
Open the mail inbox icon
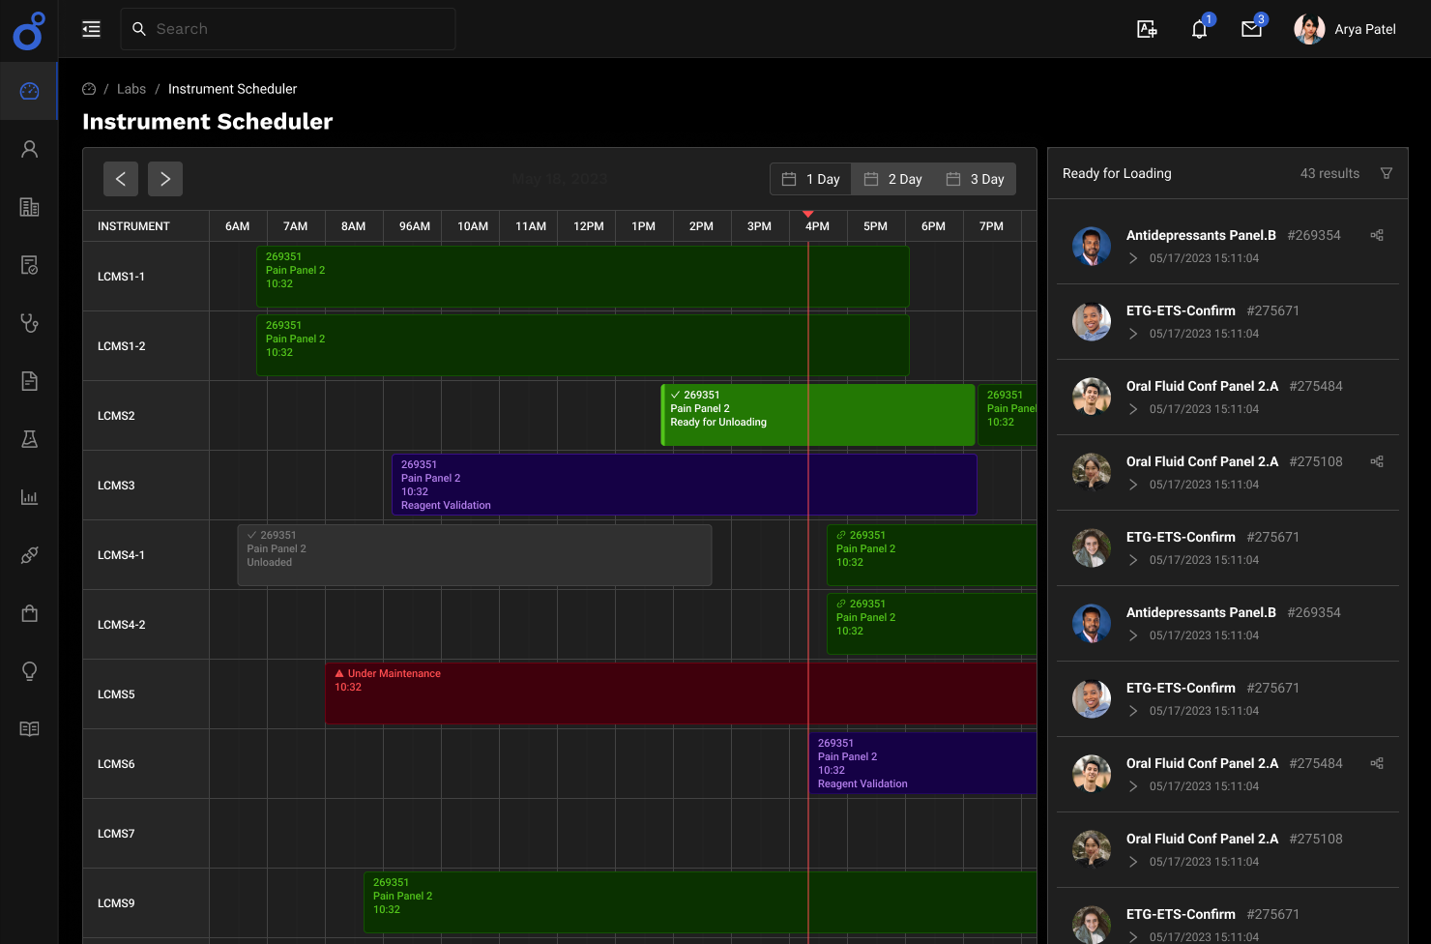pos(1251,29)
